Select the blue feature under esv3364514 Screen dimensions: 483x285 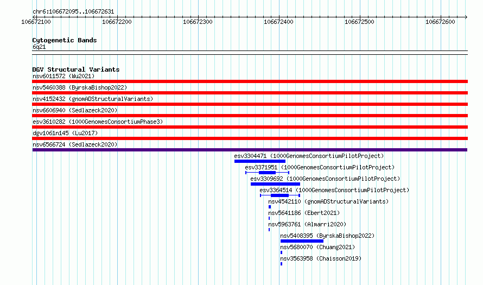coord(280,195)
